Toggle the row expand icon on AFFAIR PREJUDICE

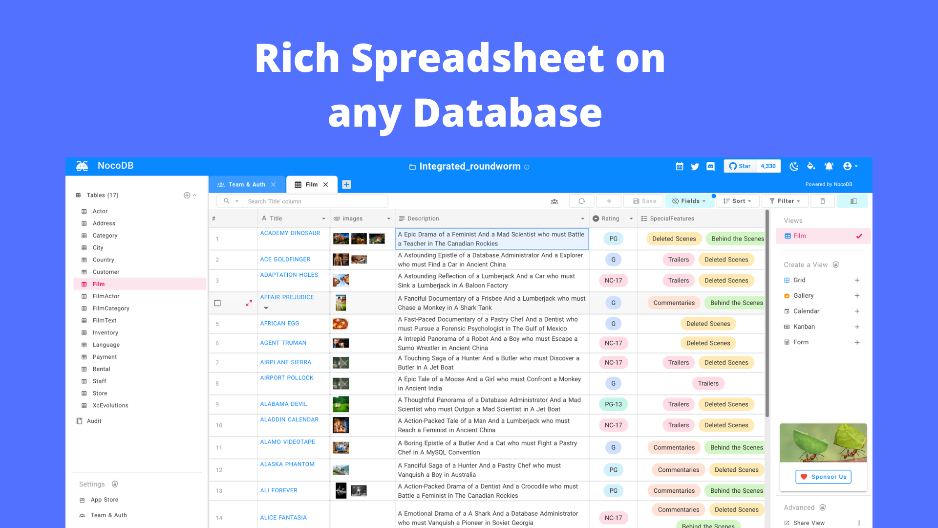[249, 303]
